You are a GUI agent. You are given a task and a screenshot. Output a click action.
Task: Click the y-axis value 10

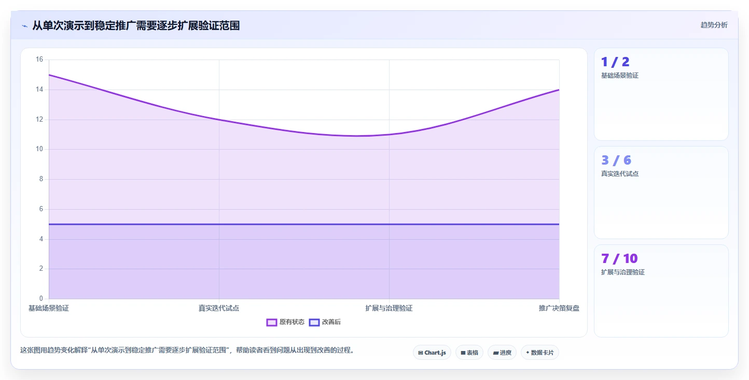[39, 149]
